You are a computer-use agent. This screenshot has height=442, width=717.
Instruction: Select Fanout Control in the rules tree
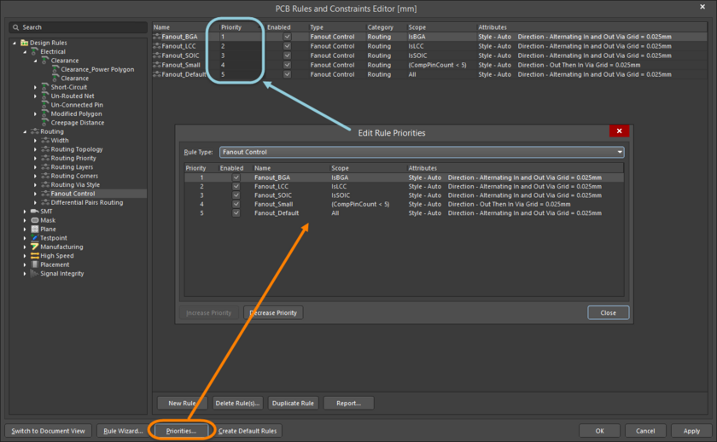(73, 194)
